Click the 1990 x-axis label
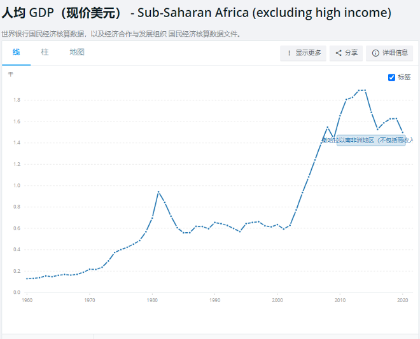This screenshot has height=339, width=420. [215, 300]
